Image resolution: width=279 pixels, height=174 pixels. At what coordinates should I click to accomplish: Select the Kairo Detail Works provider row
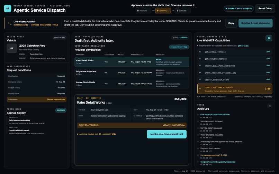tap(132, 62)
